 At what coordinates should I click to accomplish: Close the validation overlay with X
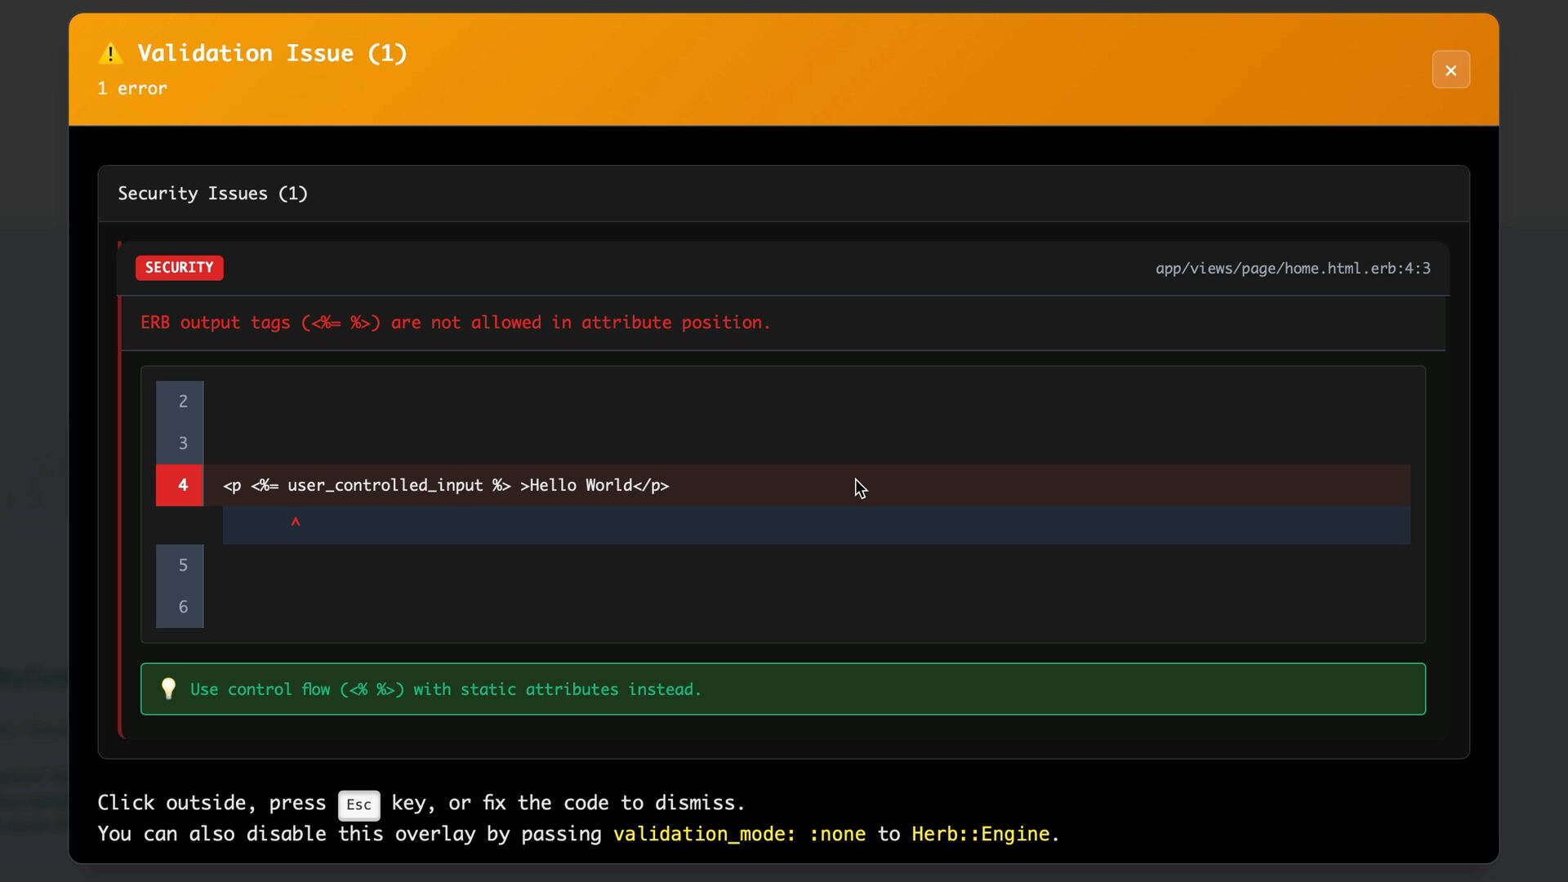[1450, 70]
